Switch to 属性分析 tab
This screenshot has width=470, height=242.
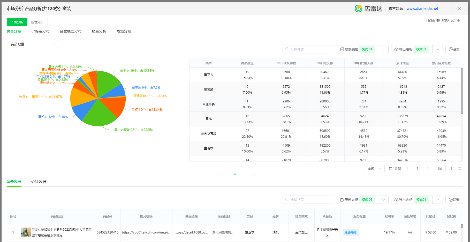(x=37, y=22)
